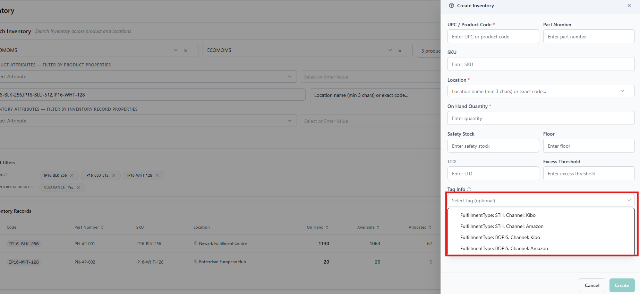Click Allocated value 67
640x294 pixels.
[x=429, y=244]
